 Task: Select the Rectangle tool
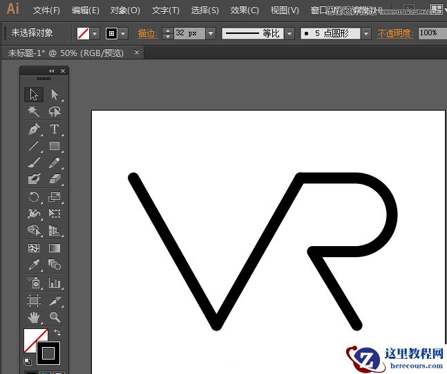tap(55, 146)
